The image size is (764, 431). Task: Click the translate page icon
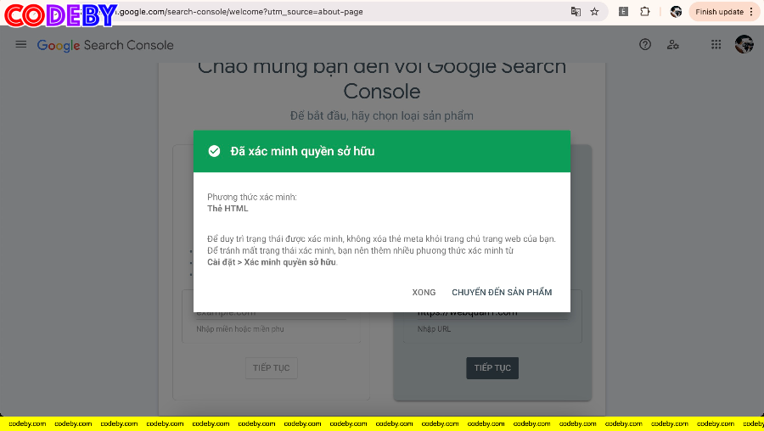(576, 12)
